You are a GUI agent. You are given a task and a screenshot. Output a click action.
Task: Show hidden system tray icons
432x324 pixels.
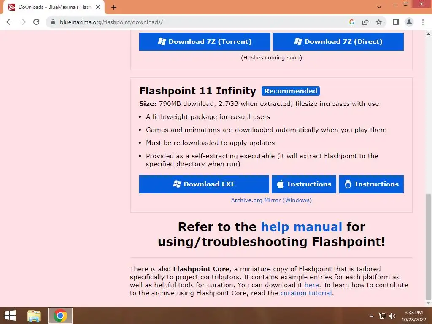(x=372, y=316)
